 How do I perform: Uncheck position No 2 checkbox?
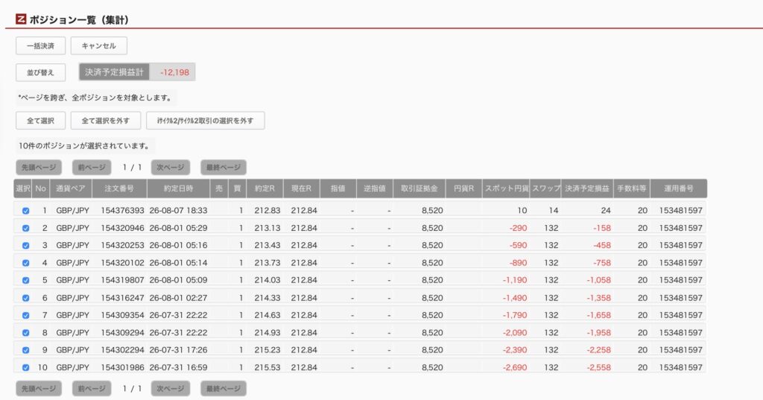[26, 228]
